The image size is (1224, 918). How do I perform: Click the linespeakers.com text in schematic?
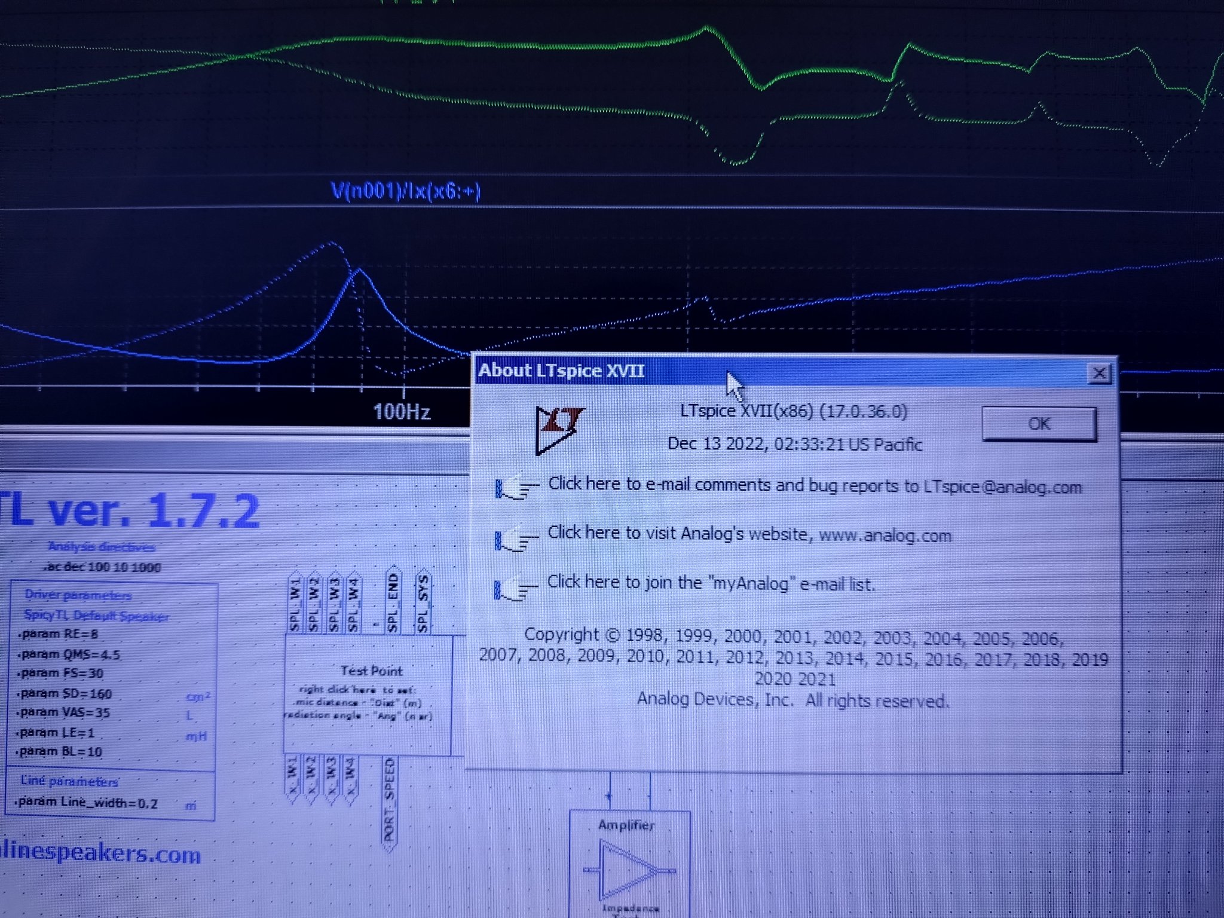(x=100, y=853)
